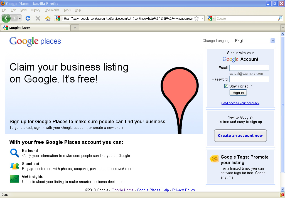Open the search engine selector dropdown arrow

214,18
